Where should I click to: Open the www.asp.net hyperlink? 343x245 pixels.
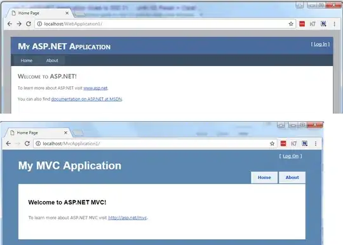95,88
